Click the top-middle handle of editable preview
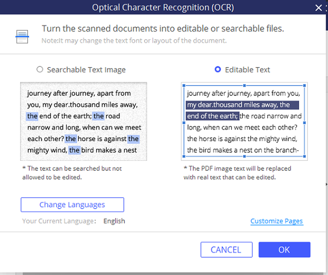The image size is (328, 275). 244,85
